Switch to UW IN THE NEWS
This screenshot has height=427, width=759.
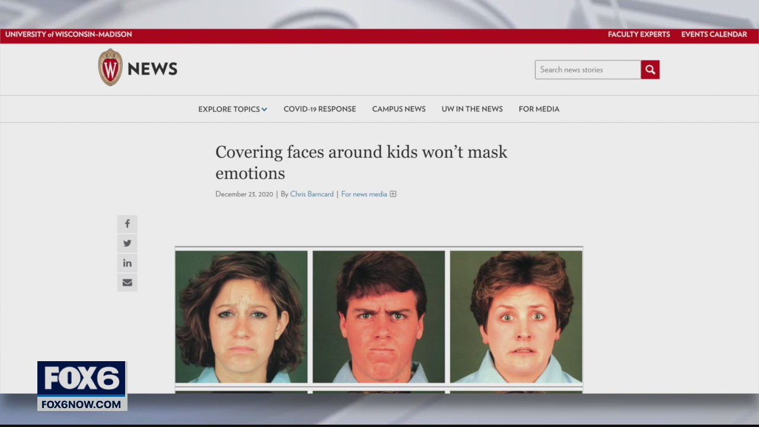(472, 109)
